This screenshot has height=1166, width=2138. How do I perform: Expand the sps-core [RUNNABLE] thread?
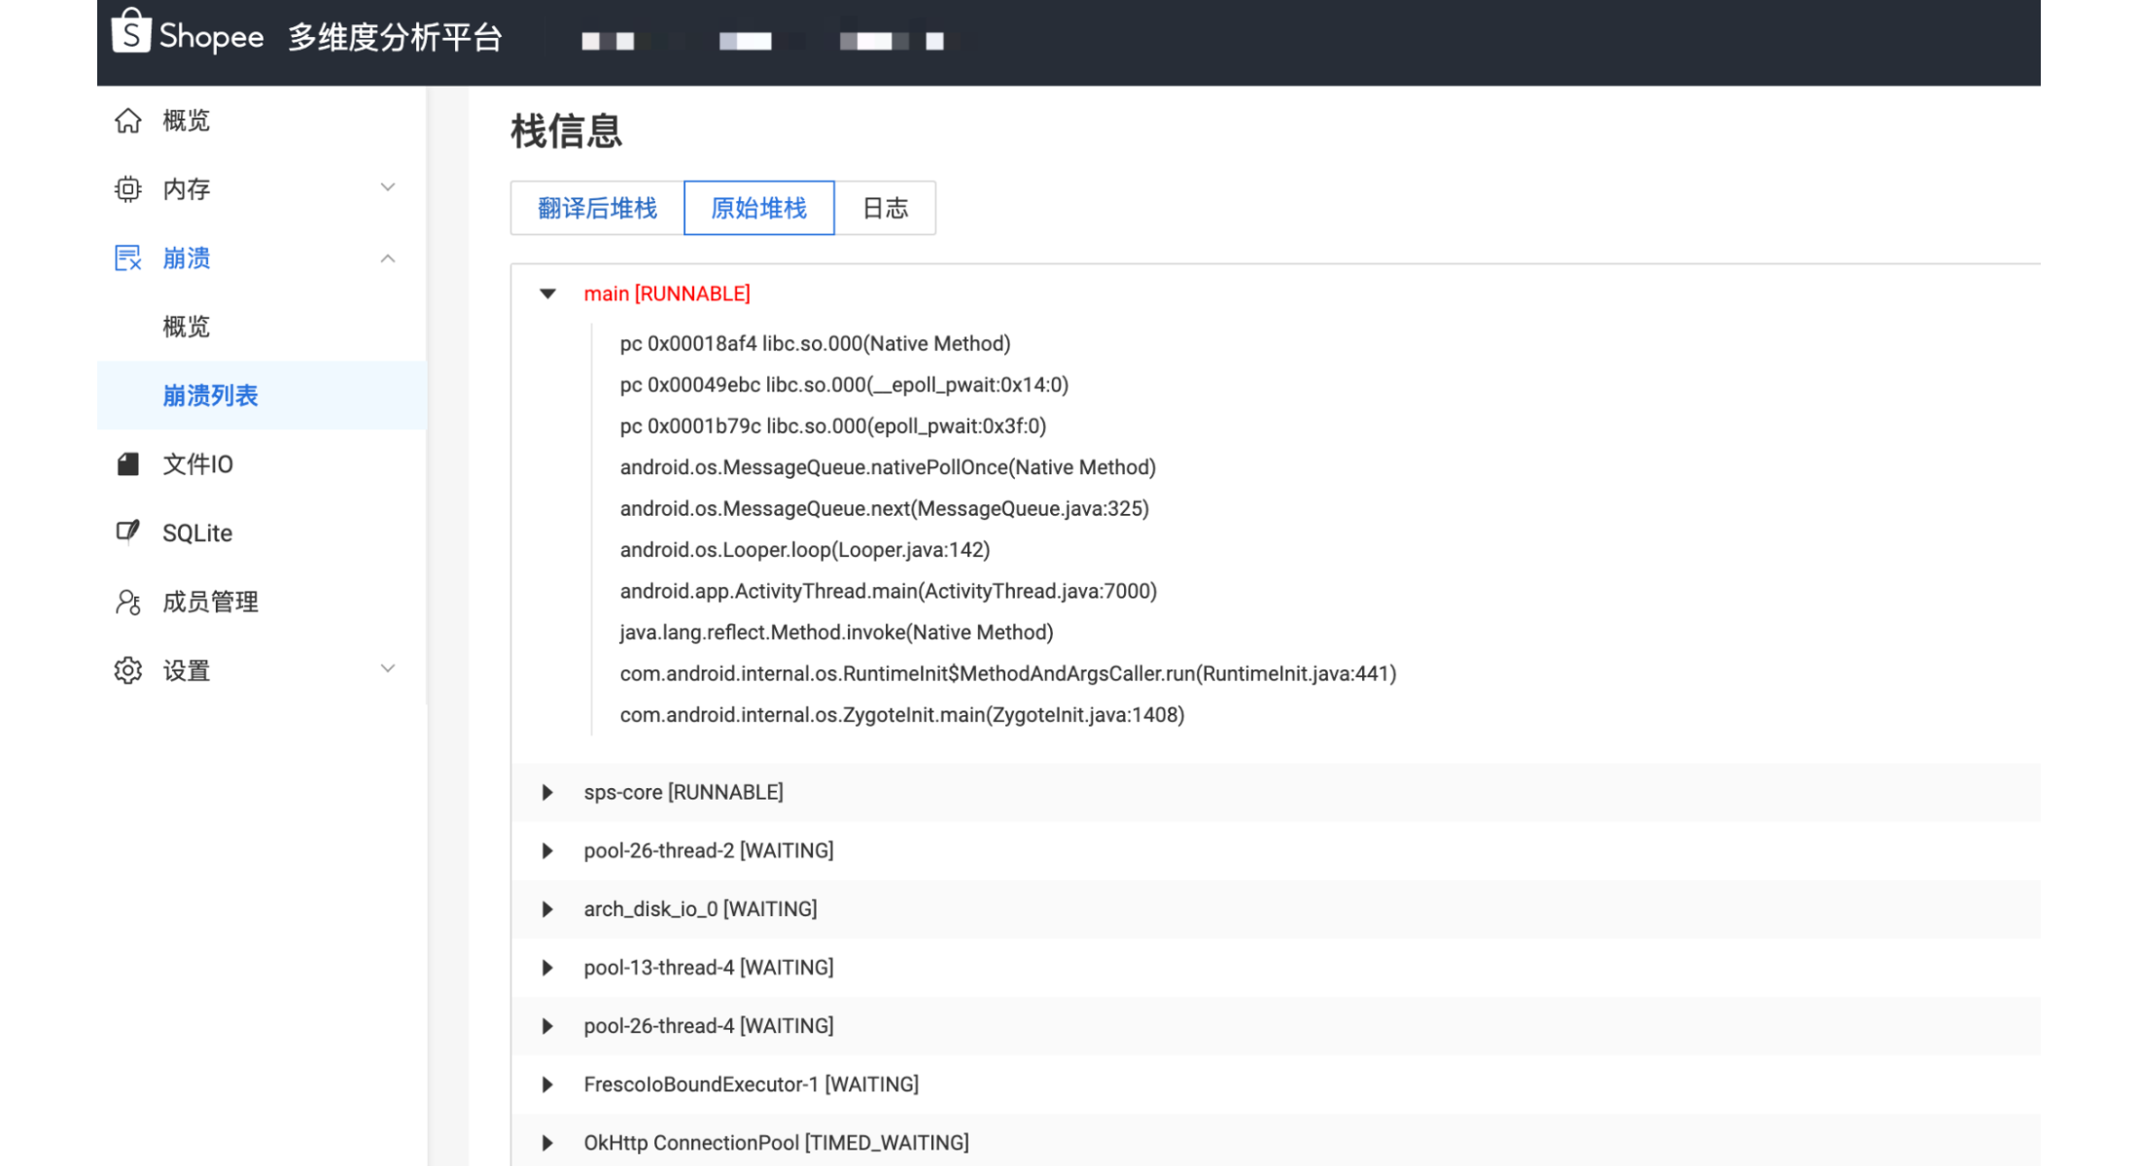546,792
